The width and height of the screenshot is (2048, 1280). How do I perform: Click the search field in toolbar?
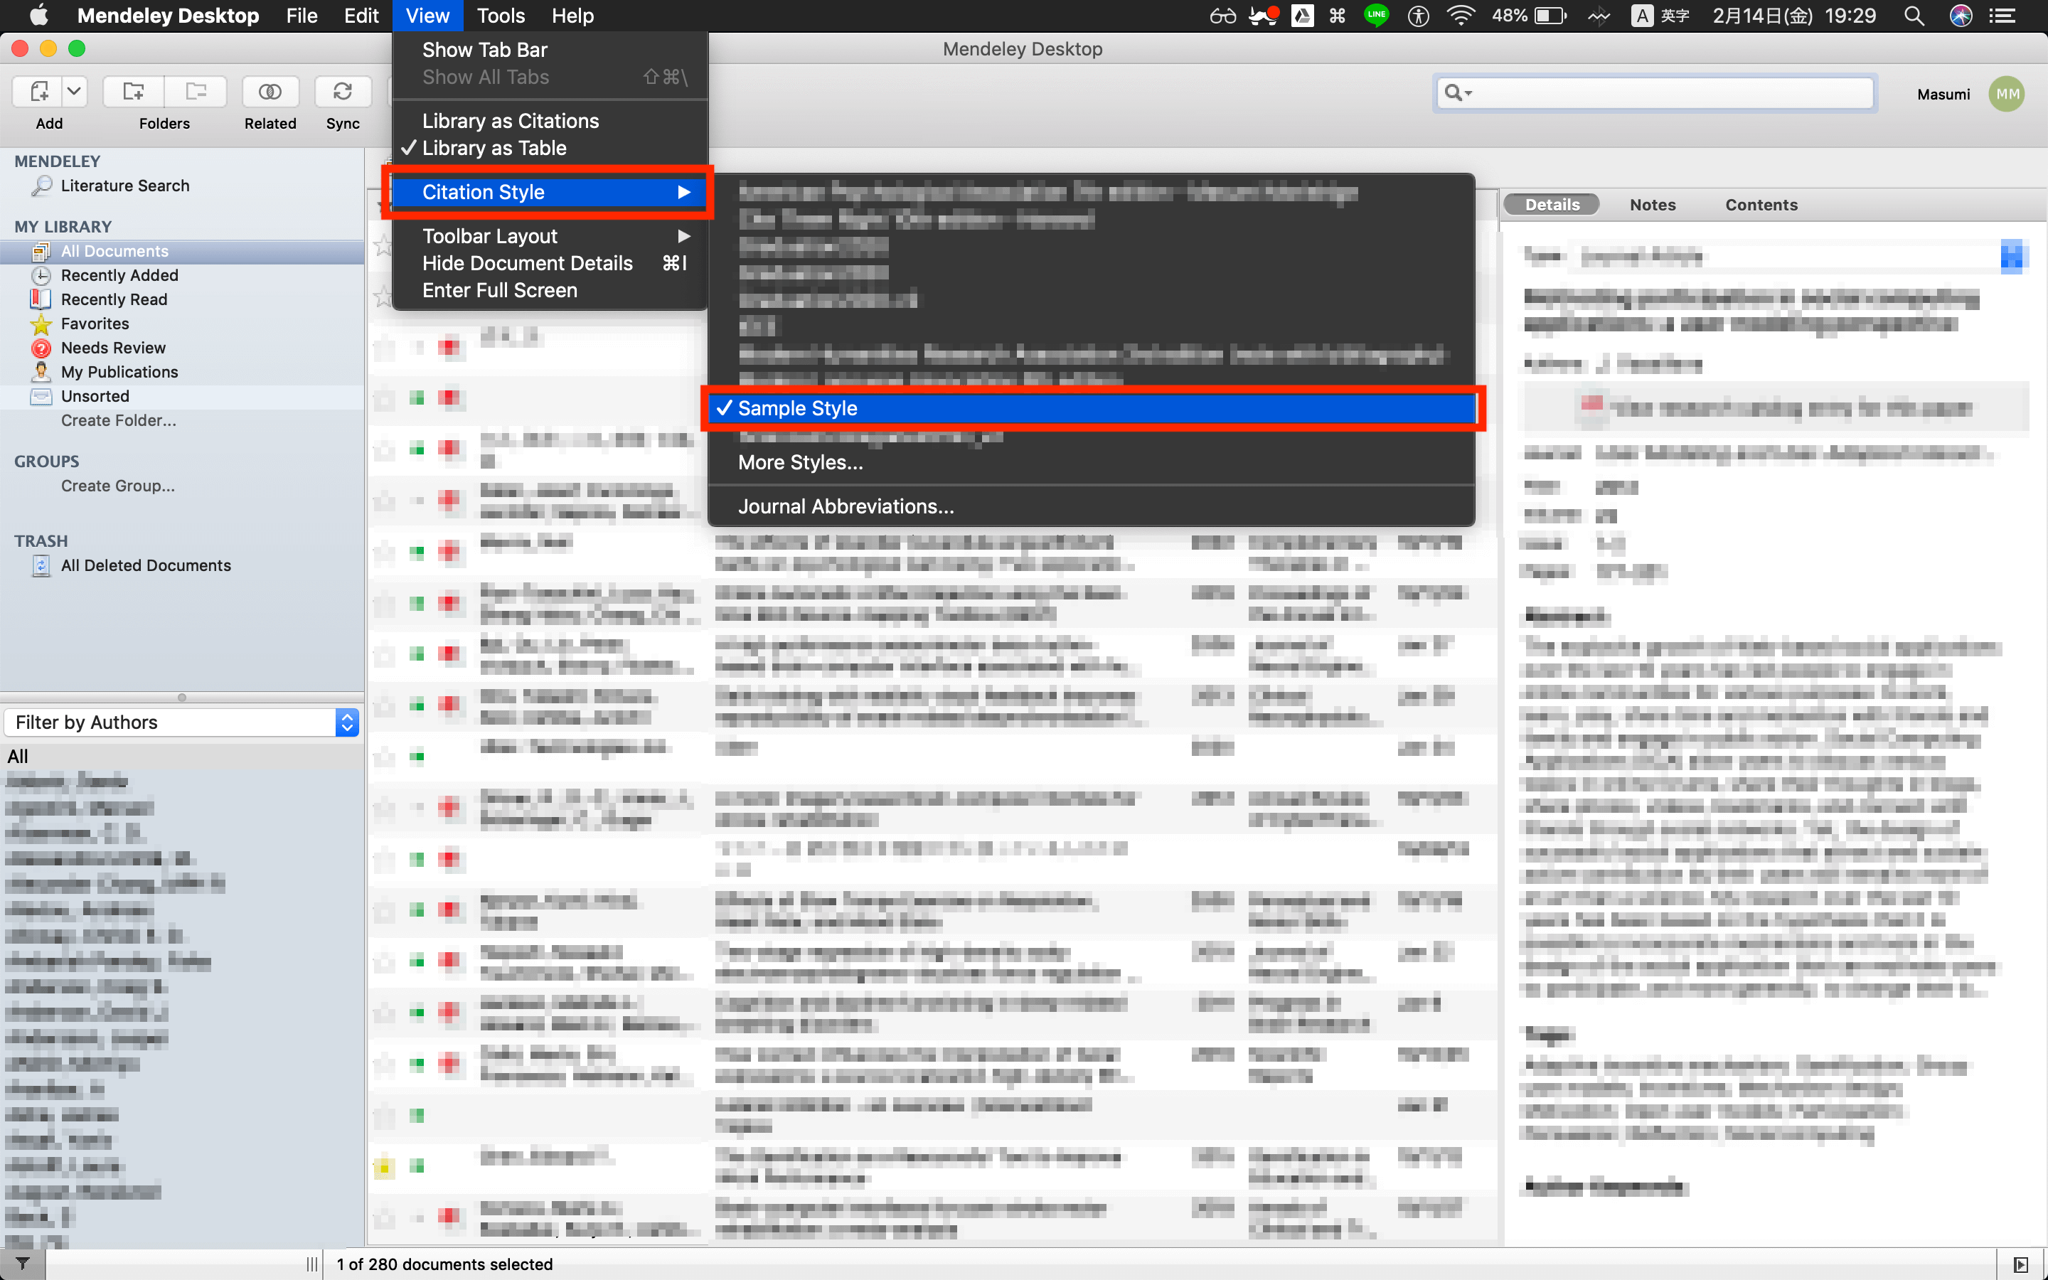[x=1655, y=92]
